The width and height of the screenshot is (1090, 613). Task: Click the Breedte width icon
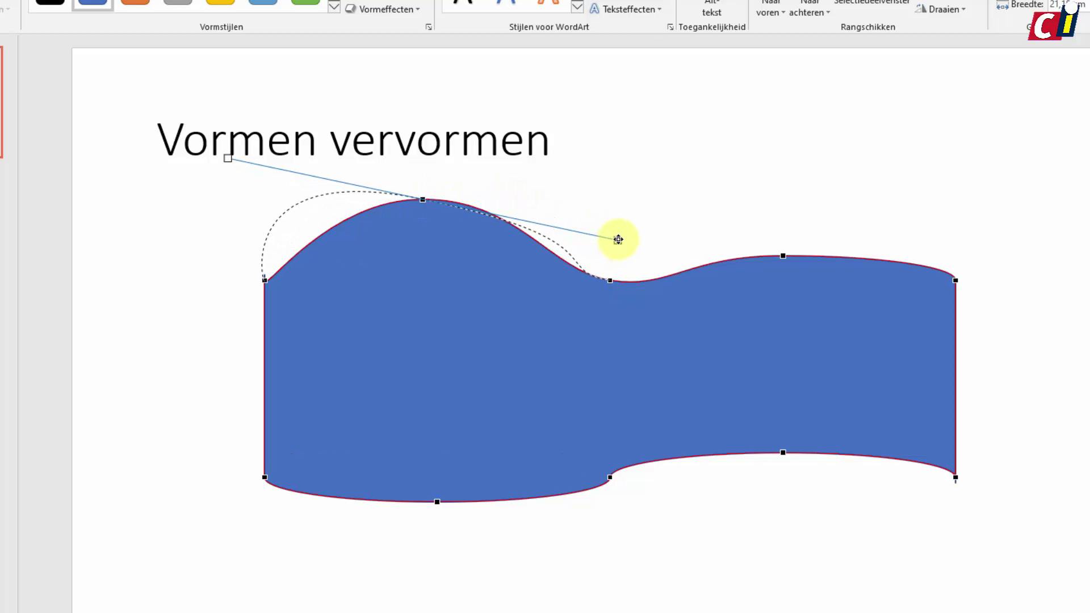click(x=1001, y=5)
